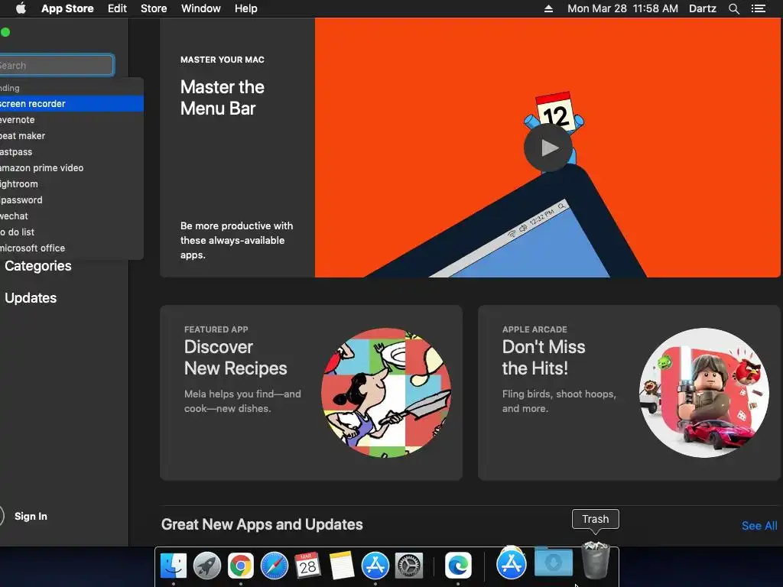
Task: Pick the lightroom suggestion
Action: tap(71, 183)
